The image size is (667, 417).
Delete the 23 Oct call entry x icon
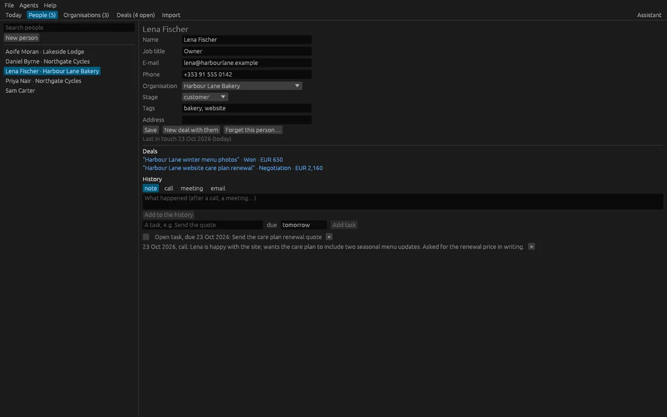coord(531,246)
